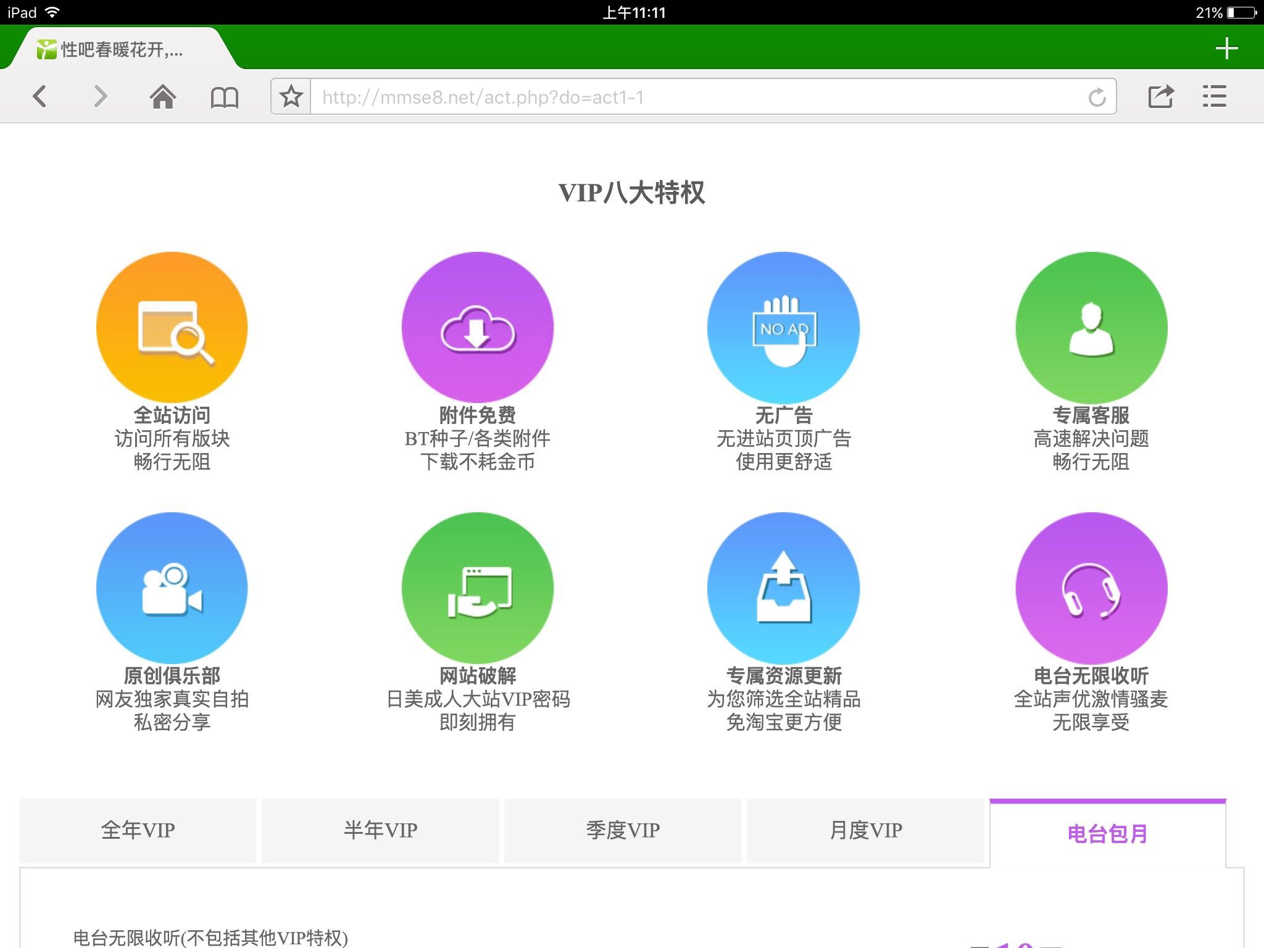Open the bookmarks book icon
Screen dimensions: 1264x948
click(225, 97)
